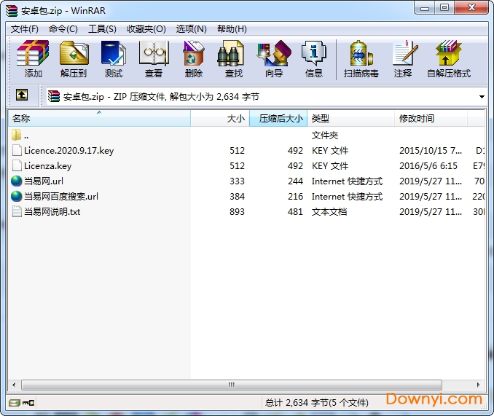
Task: Click the 解压到 (Extract To) icon
Action: [x=73, y=59]
